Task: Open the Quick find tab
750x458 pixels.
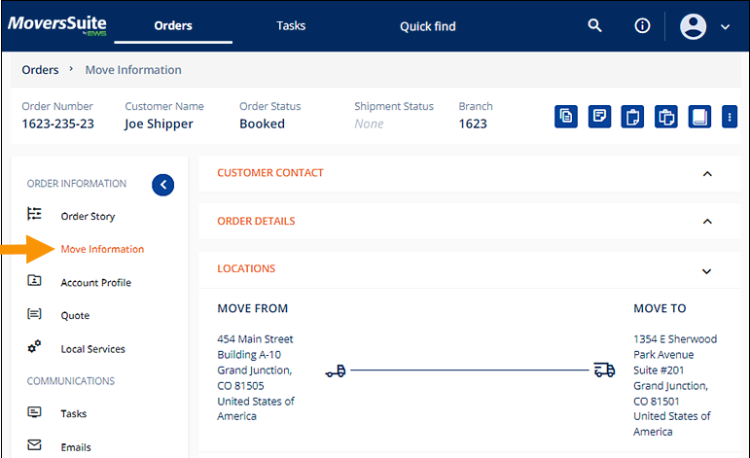Action: (428, 26)
